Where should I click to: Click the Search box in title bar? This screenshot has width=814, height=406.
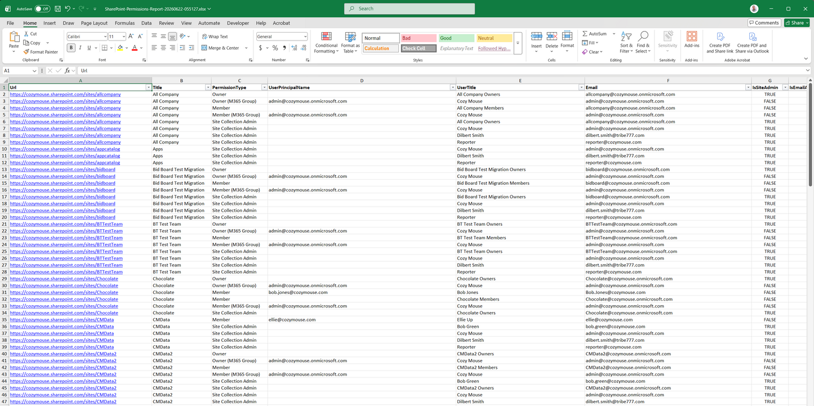coord(410,8)
